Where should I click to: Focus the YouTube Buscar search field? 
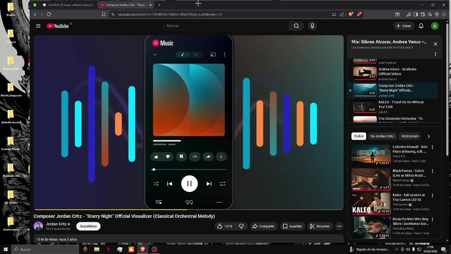(226, 26)
